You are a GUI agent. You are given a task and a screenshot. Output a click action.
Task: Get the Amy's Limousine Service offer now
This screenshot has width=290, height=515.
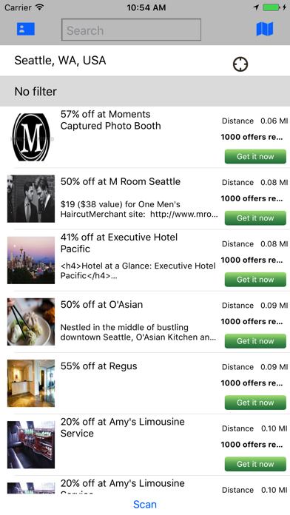[x=255, y=464]
